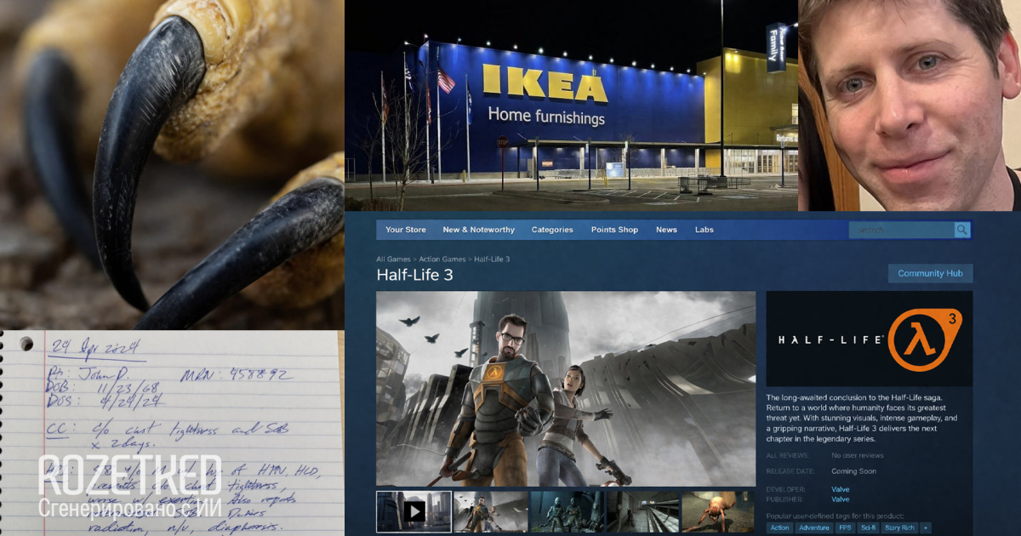Click the Valve publisher link
Screen dimensions: 1021x536
point(840,499)
